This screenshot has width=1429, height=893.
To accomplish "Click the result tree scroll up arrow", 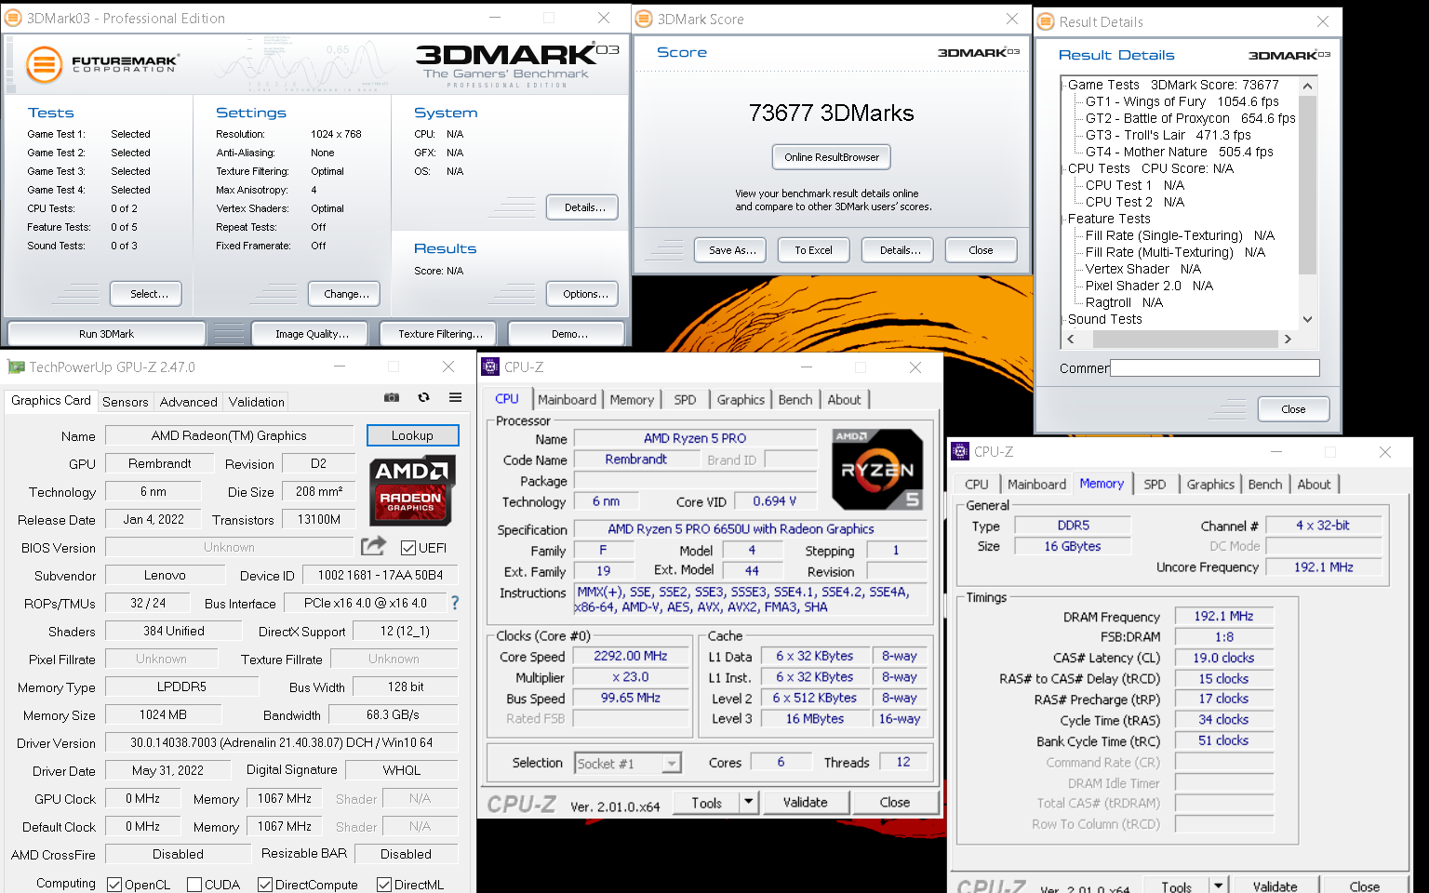I will [x=1307, y=87].
